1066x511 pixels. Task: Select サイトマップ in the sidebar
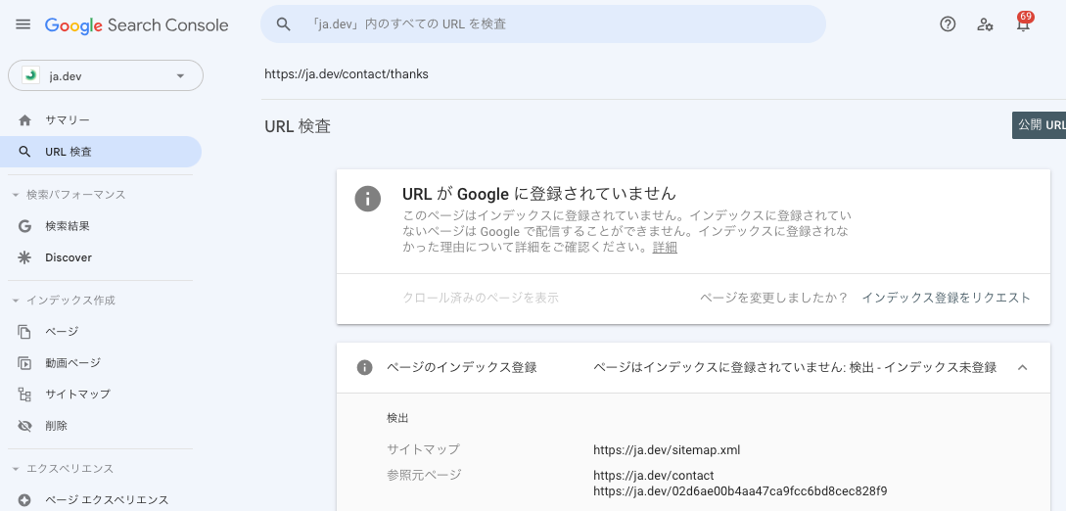click(x=77, y=395)
